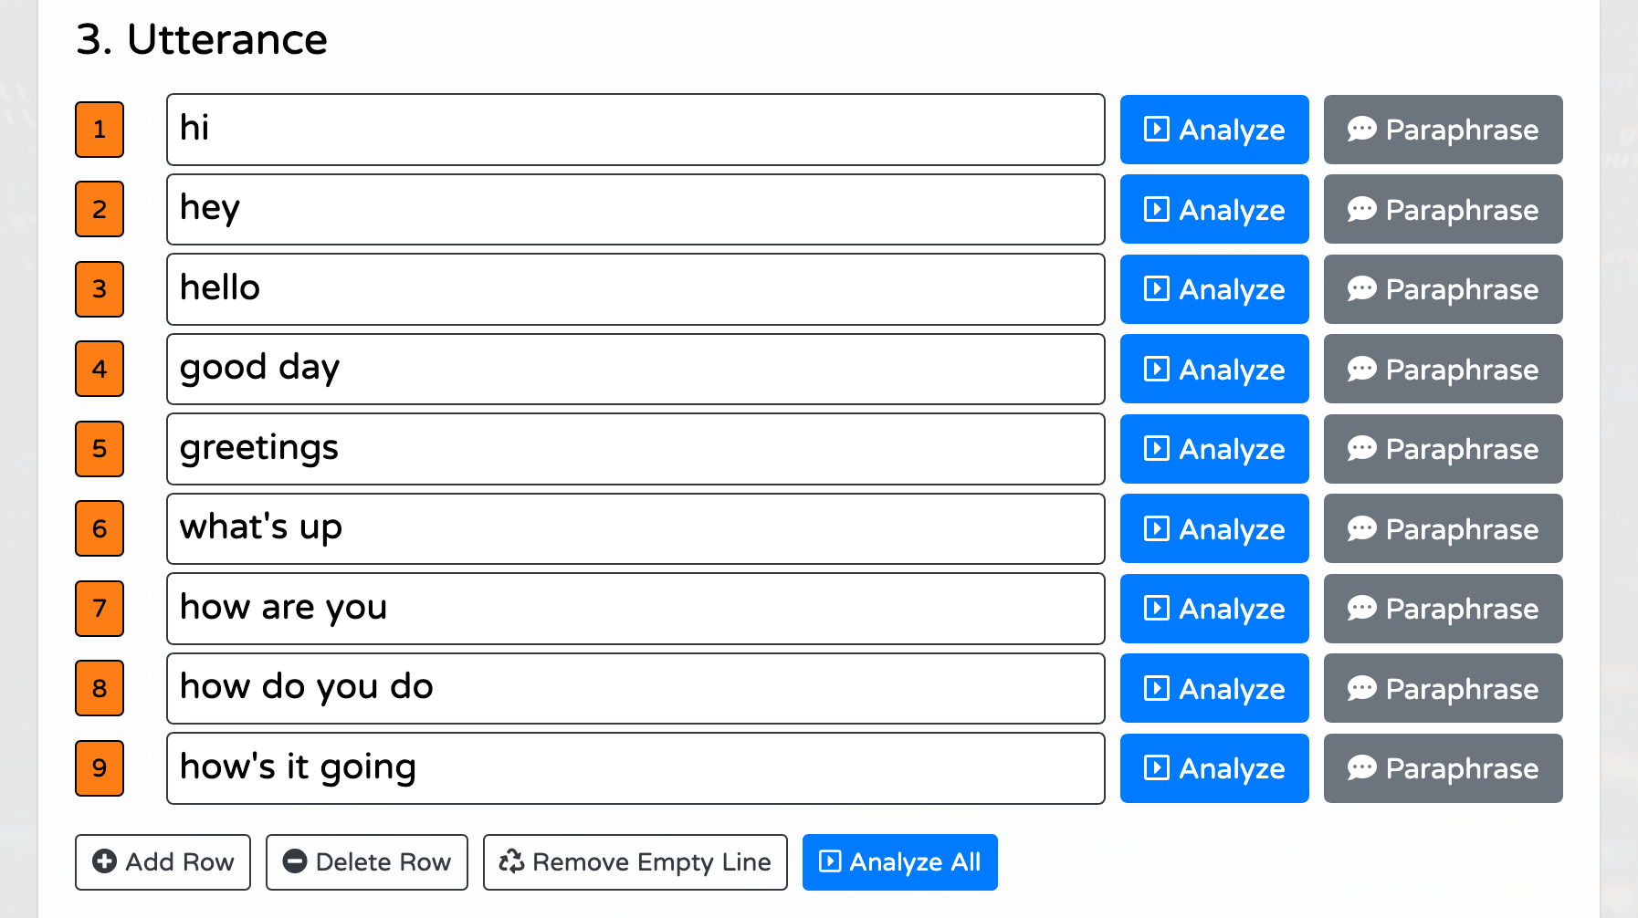Click the speech bubble icon on row 3's Paraphrase button
The width and height of the screenshot is (1638, 918).
click(x=1362, y=289)
